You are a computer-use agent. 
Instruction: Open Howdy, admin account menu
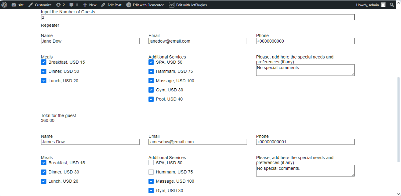(x=367, y=5)
